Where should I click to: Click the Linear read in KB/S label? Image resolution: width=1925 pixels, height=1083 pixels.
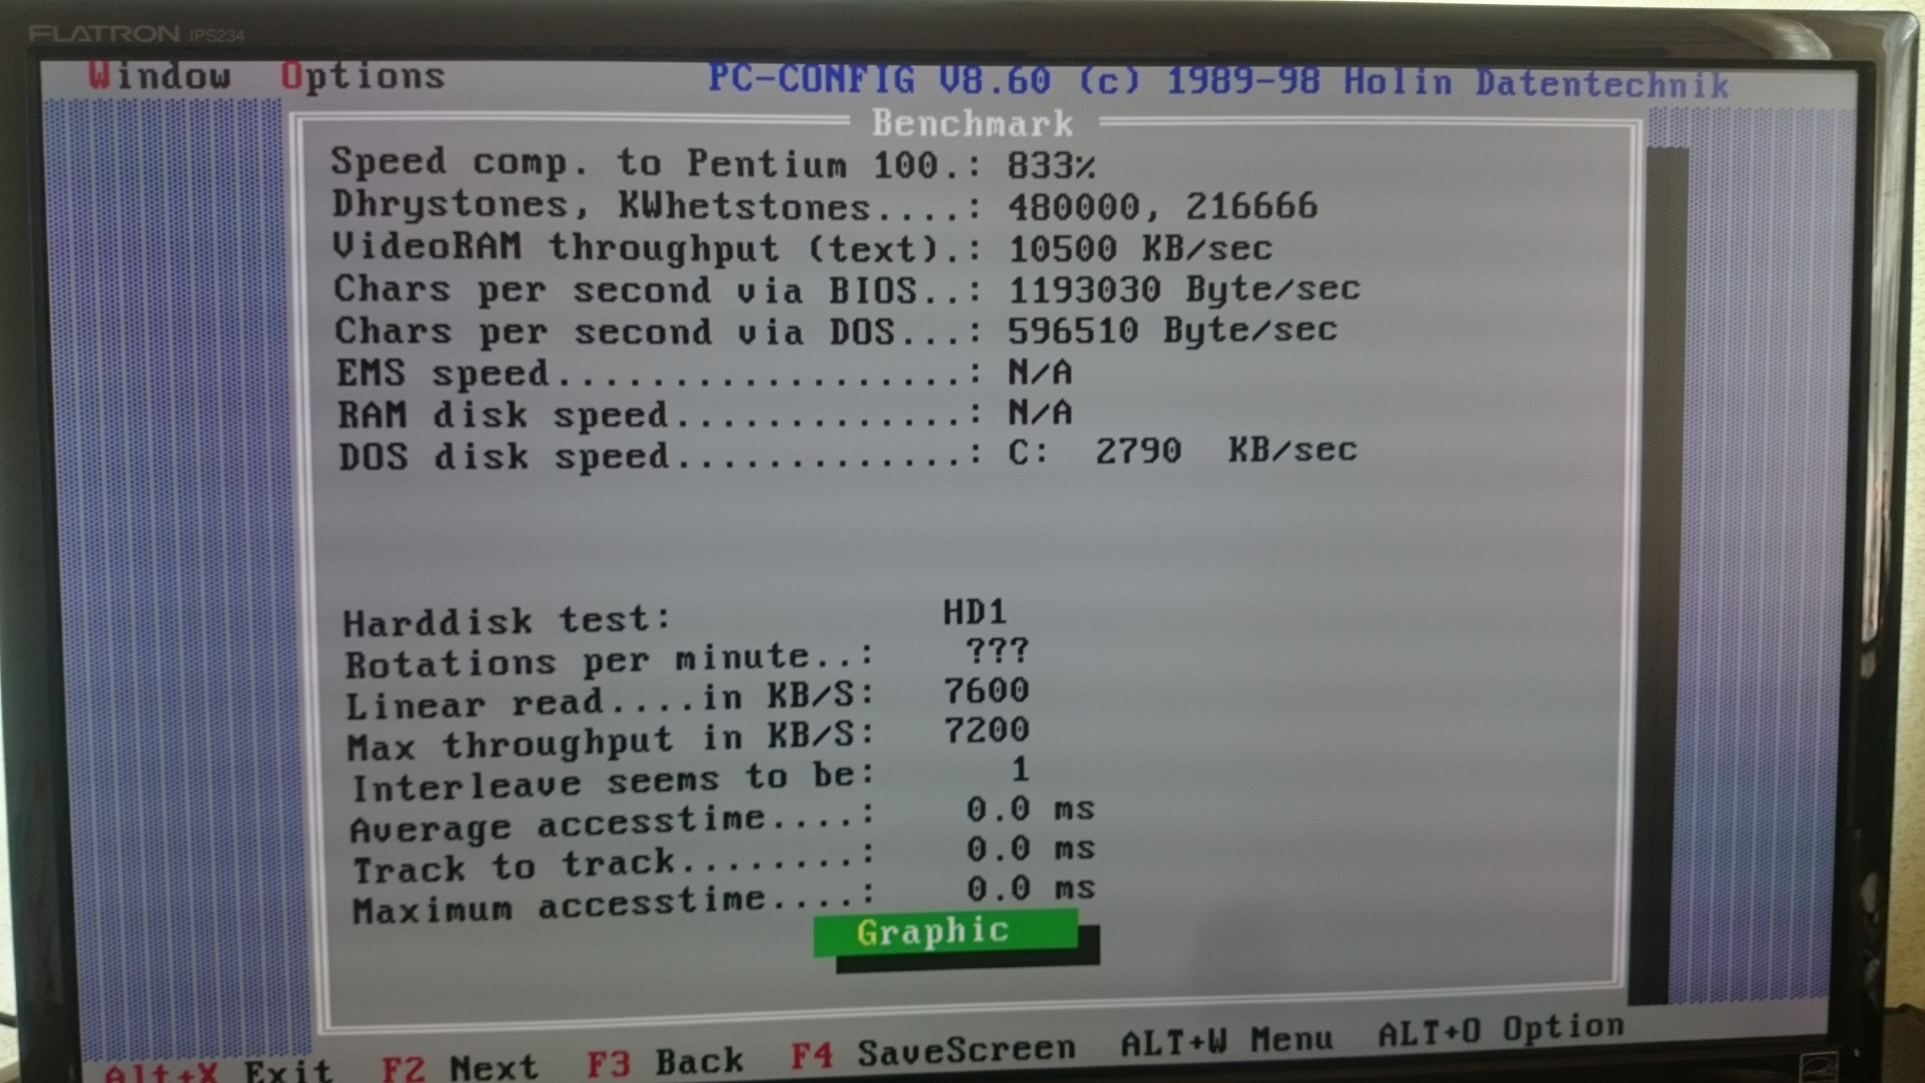pyautogui.click(x=609, y=701)
